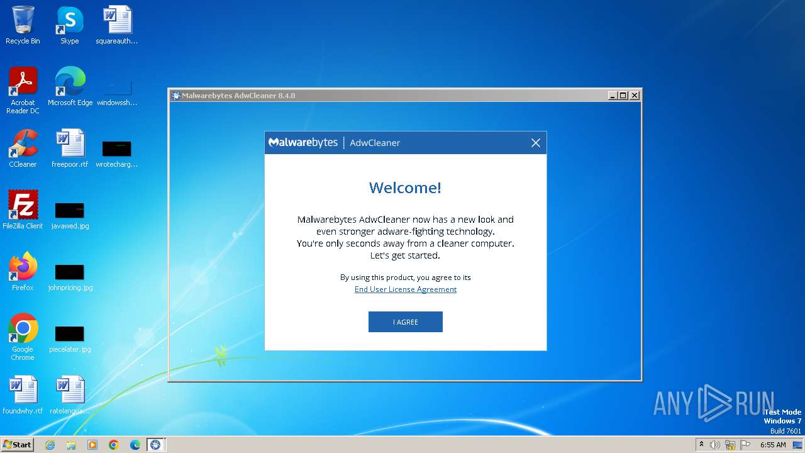Open the Microsoft Edge desktop shortcut

point(70,87)
